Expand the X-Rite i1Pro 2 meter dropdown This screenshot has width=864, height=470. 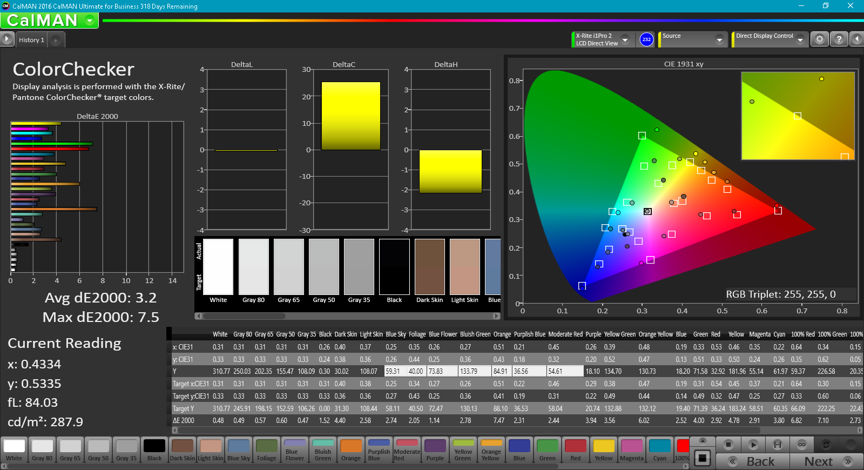(625, 39)
